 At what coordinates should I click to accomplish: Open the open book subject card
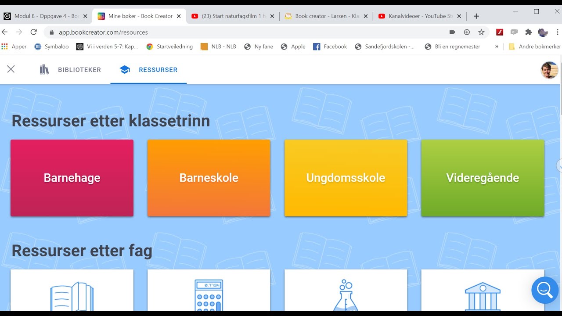coord(72,290)
